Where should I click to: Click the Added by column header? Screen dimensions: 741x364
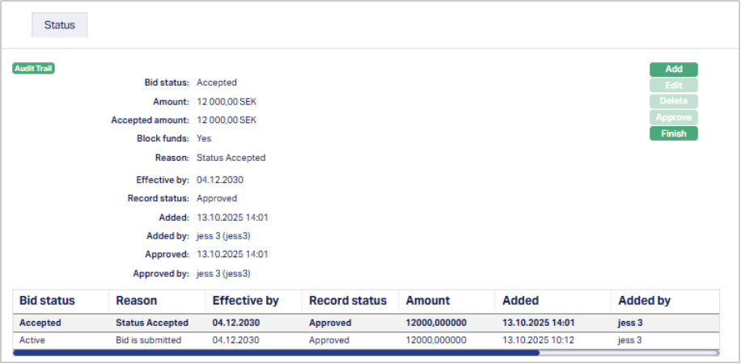pos(644,301)
